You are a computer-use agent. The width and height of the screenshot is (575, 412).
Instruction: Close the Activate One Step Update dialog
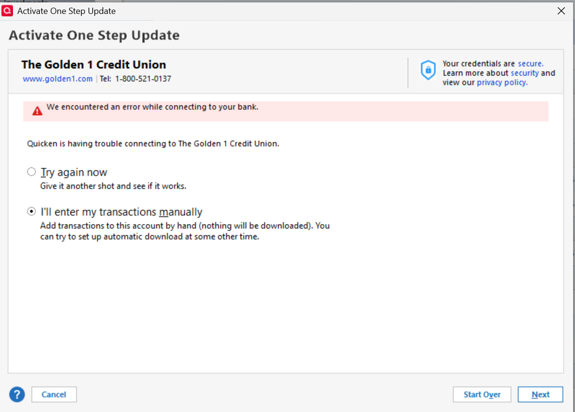coord(561,11)
